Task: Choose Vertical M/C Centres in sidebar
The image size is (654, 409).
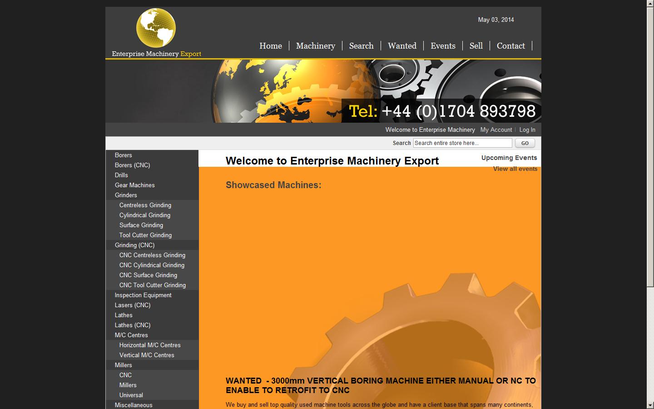Action: coord(147,355)
